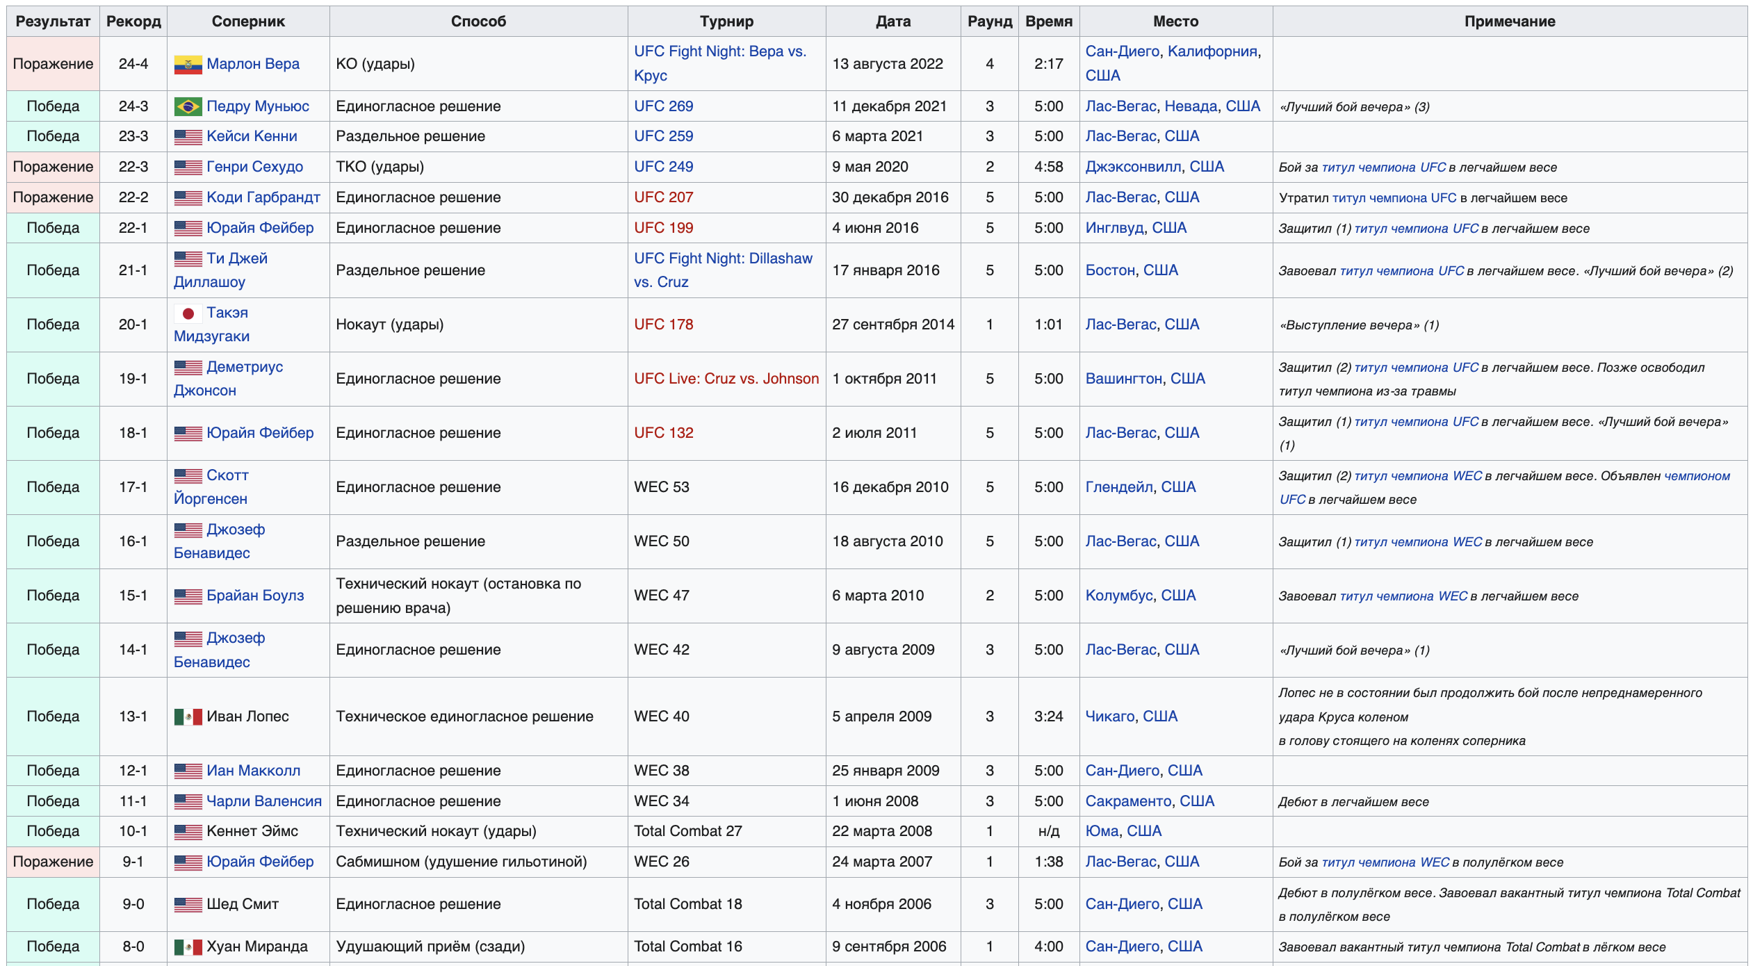Click the Brazil flag beside Педру Муньюс
Viewport: 1753px width, 966px height.
coord(188,106)
